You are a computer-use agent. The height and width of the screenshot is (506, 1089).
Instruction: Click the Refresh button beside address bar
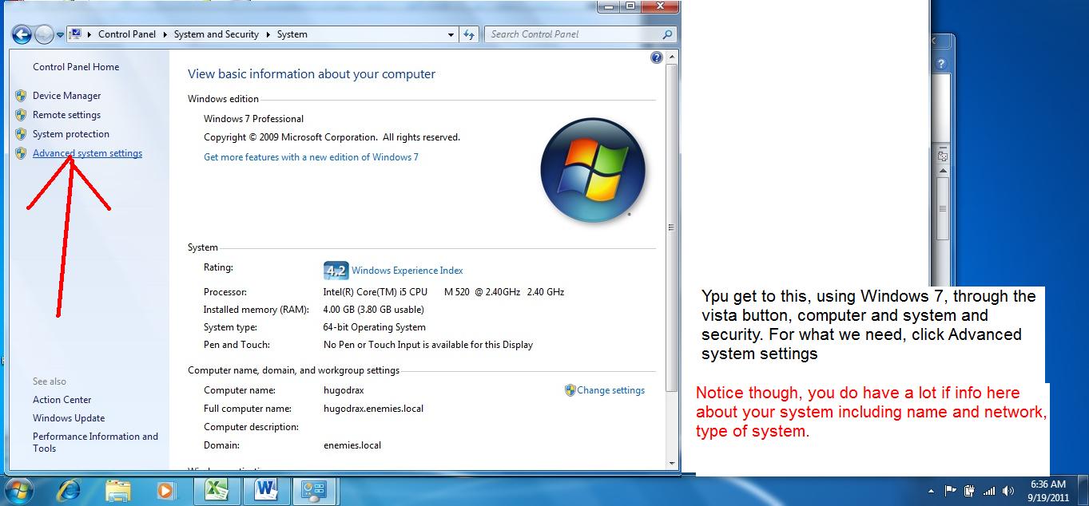click(x=470, y=34)
